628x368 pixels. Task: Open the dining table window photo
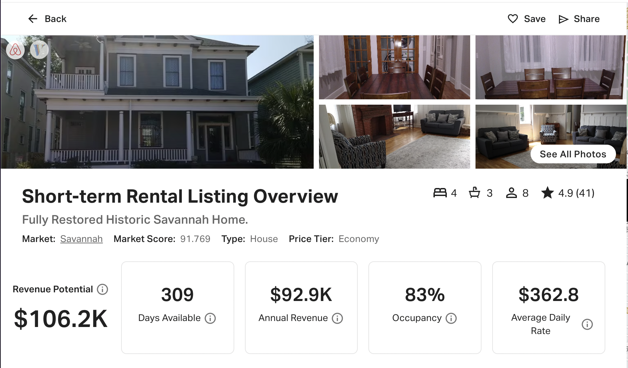coord(551,67)
